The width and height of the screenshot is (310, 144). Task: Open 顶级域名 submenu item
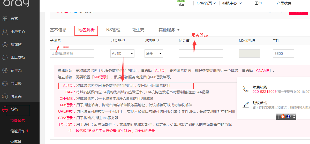tap(18, 121)
